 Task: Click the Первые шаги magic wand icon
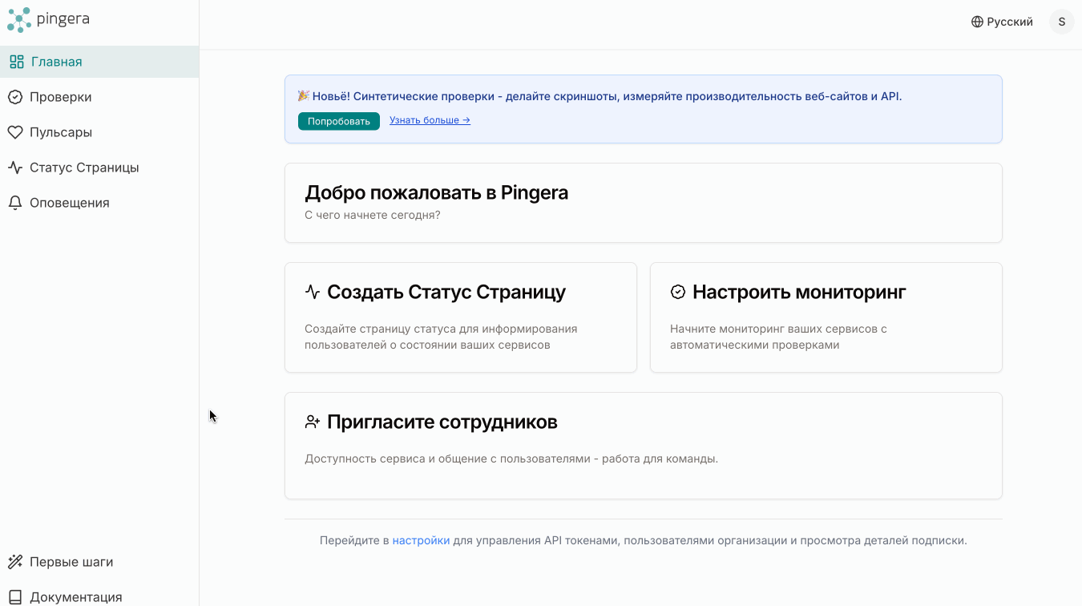(15, 562)
